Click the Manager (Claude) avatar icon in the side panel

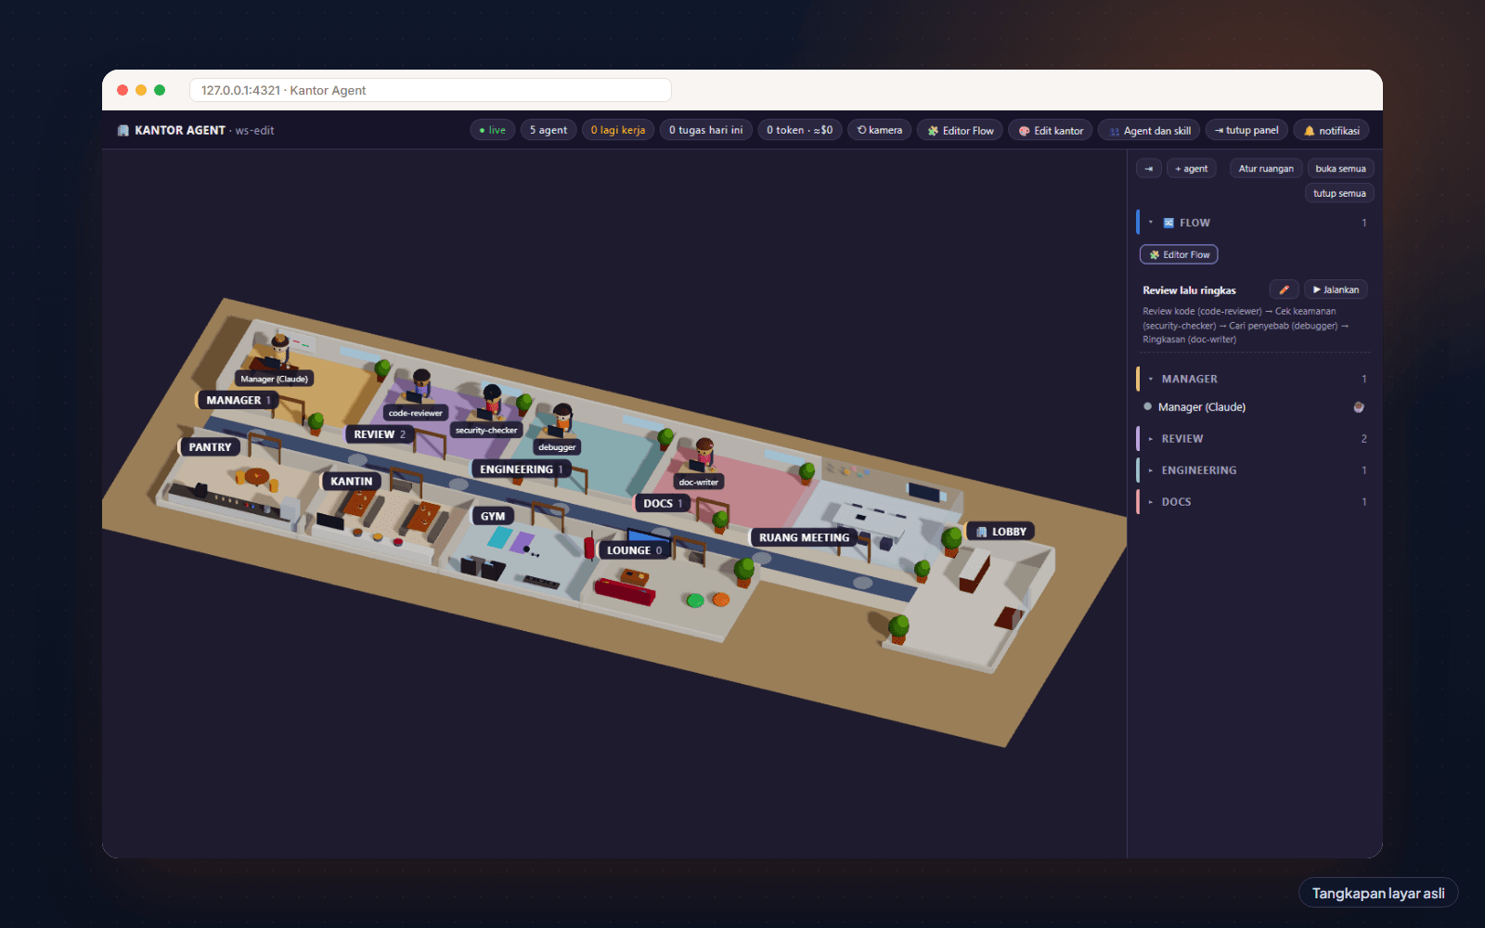[x=1359, y=406]
